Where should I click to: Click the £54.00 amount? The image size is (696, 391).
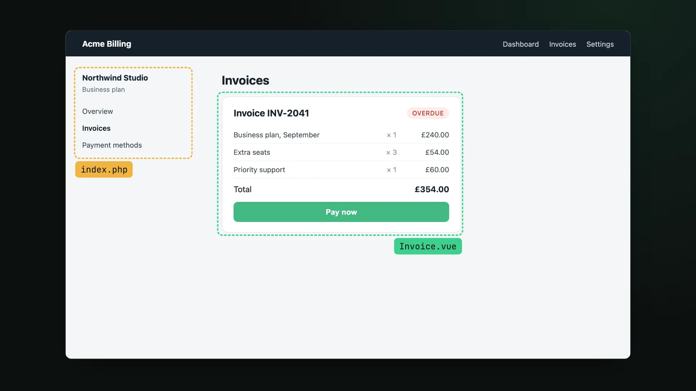[x=437, y=152]
